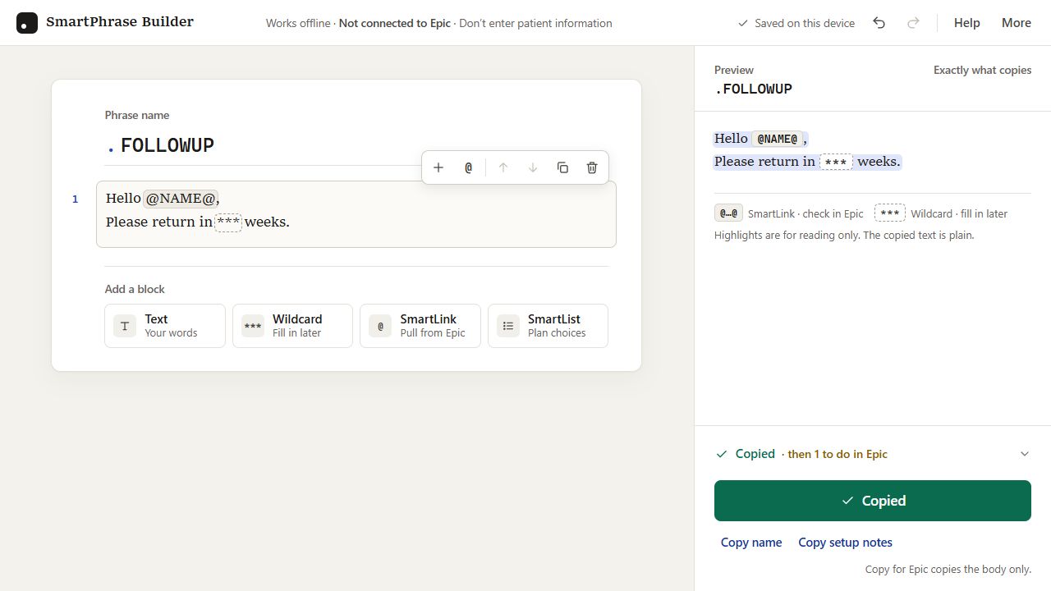Move the block down with the arrow
1051x591 pixels.
click(x=533, y=167)
